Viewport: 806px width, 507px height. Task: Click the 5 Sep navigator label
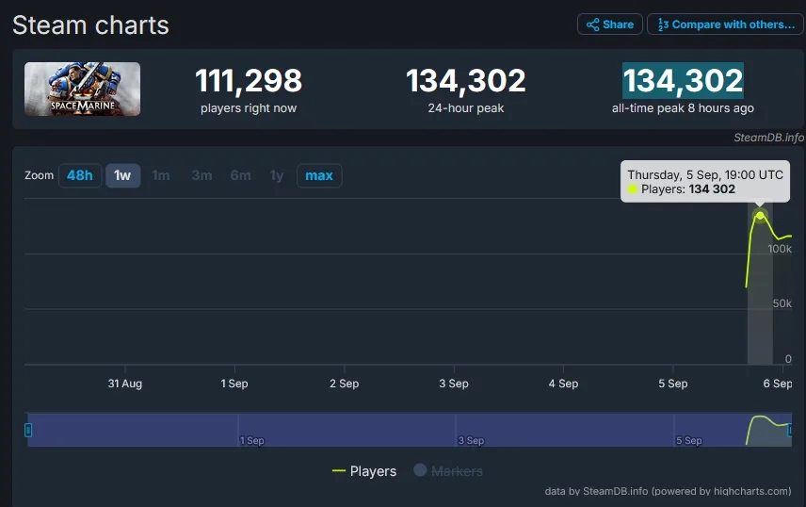[x=689, y=441]
